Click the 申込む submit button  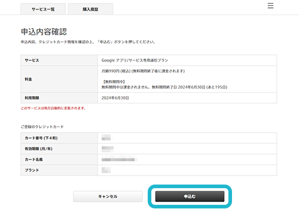click(190, 196)
